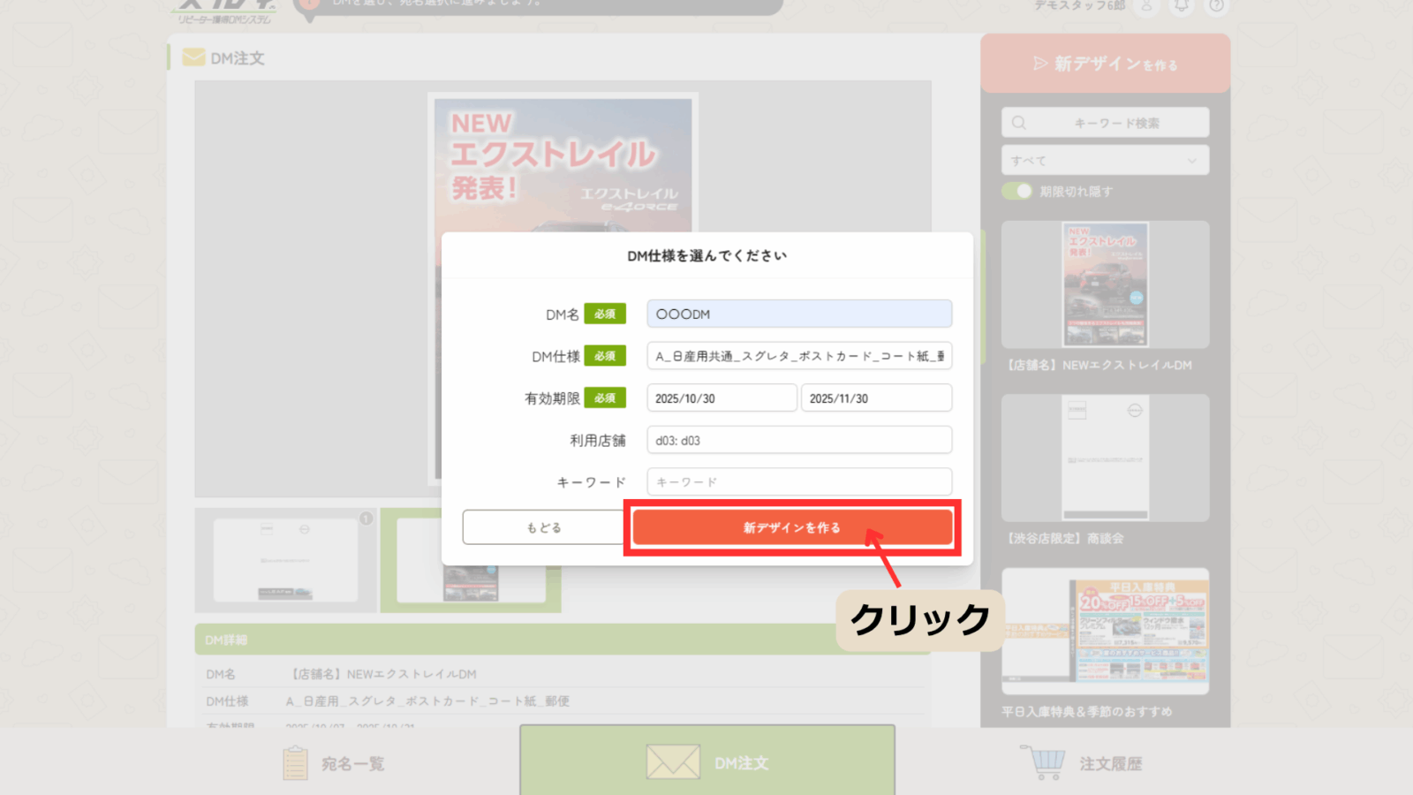Click the envelope icon in DM注文 tab
Viewport: 1413px width, 795px height.
672,762
